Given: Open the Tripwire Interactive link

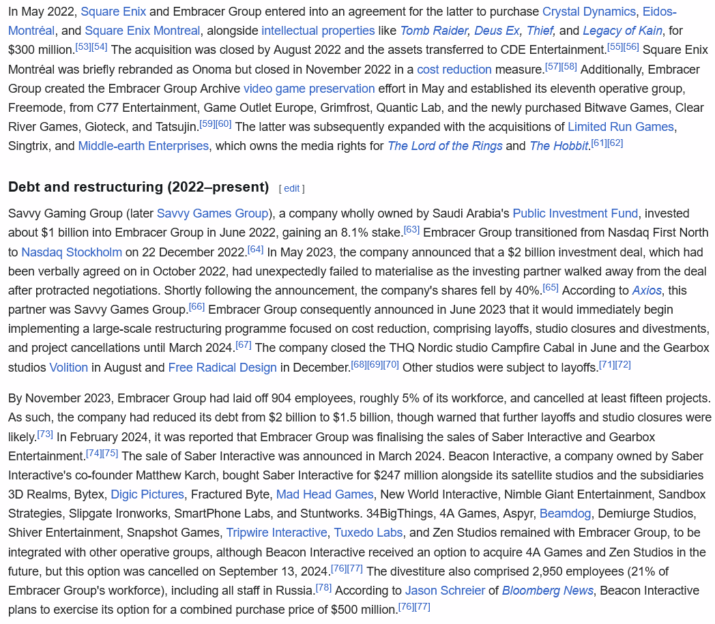Looking at the screenshot, I should [277, 533].
